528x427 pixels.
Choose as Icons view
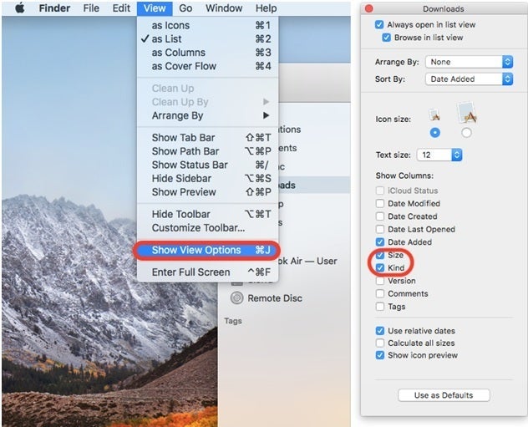207,25
